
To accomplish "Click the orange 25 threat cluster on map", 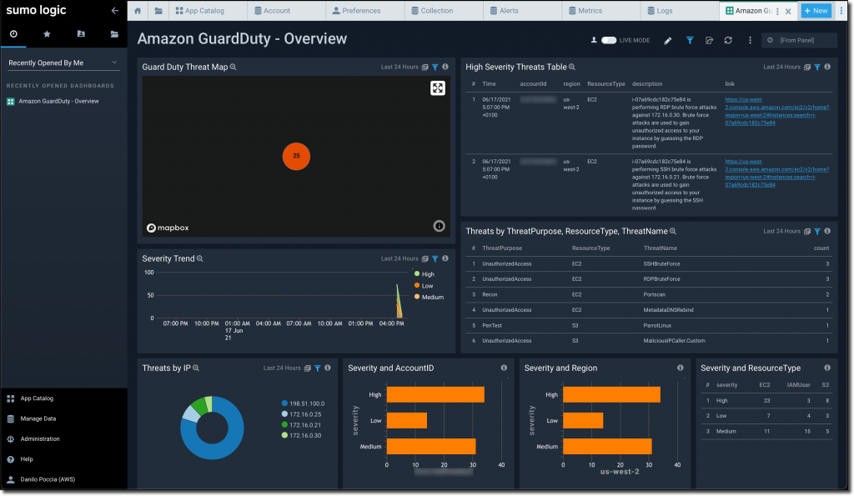I will pyautogui.click(x=296, y=156).
